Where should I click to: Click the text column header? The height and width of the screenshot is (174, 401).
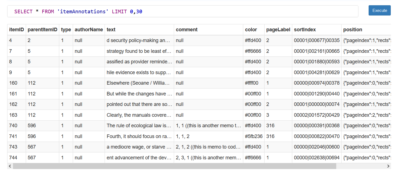111,30
